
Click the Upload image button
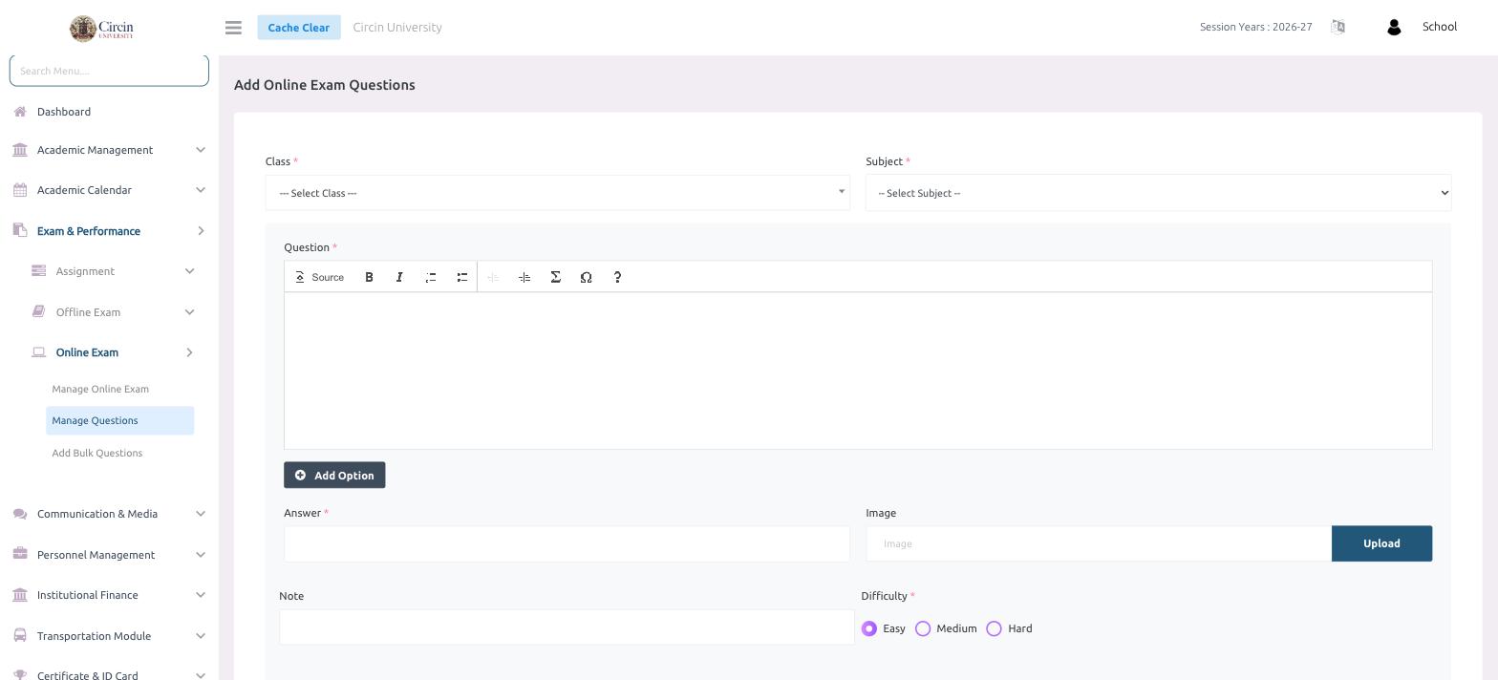1381,543
